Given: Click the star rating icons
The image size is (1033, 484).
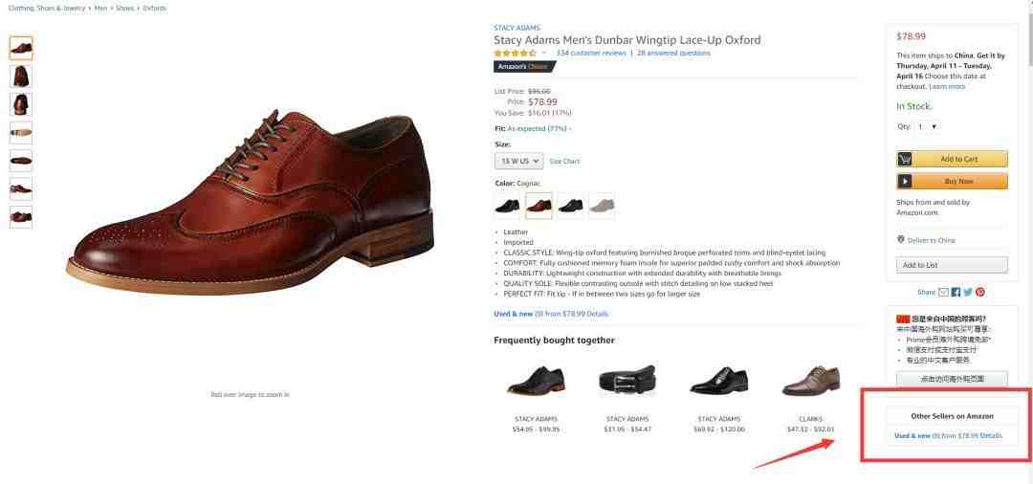Looking at the screenshot, I should (x=515, y=54).
